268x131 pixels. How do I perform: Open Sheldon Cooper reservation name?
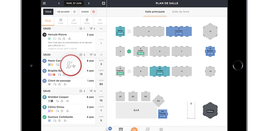click(58, 97)
